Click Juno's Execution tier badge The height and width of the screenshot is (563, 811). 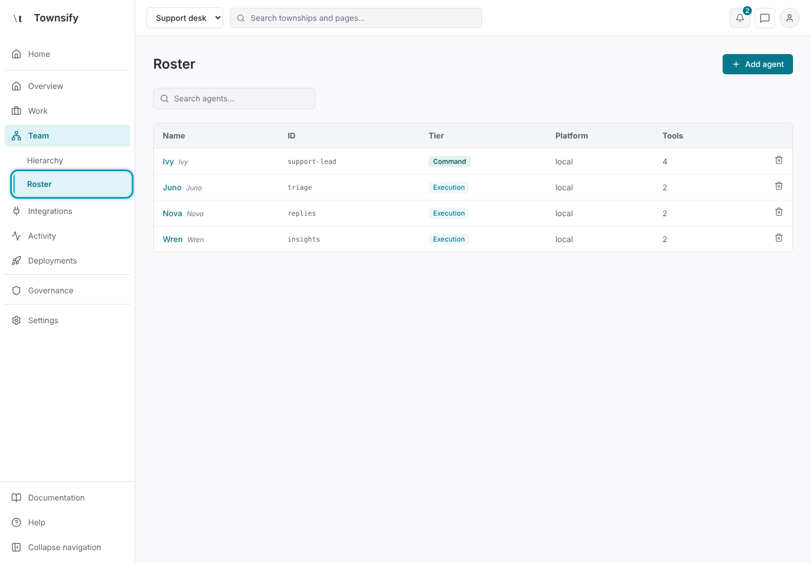click(449, 187)
